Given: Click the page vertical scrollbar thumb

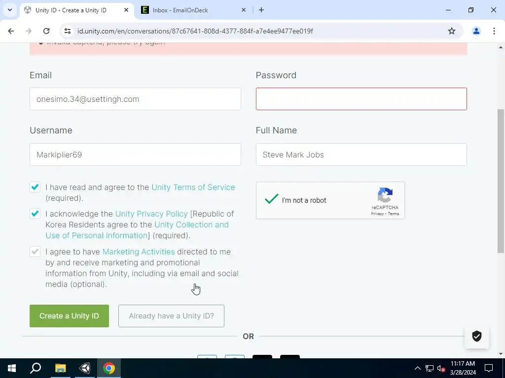Looking at the screenshot, I should pos(501,181).
